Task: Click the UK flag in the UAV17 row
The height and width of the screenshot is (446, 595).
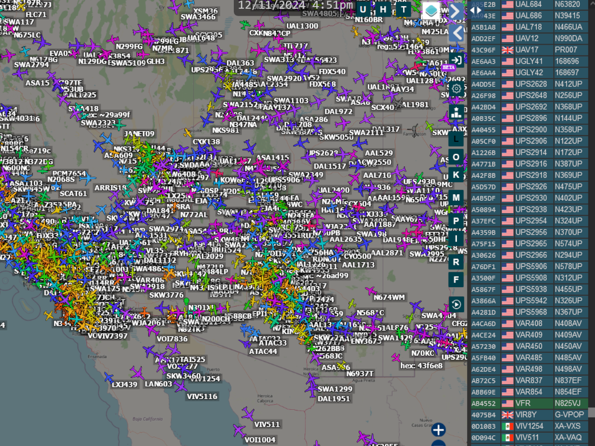Action: tap(508, 50)
